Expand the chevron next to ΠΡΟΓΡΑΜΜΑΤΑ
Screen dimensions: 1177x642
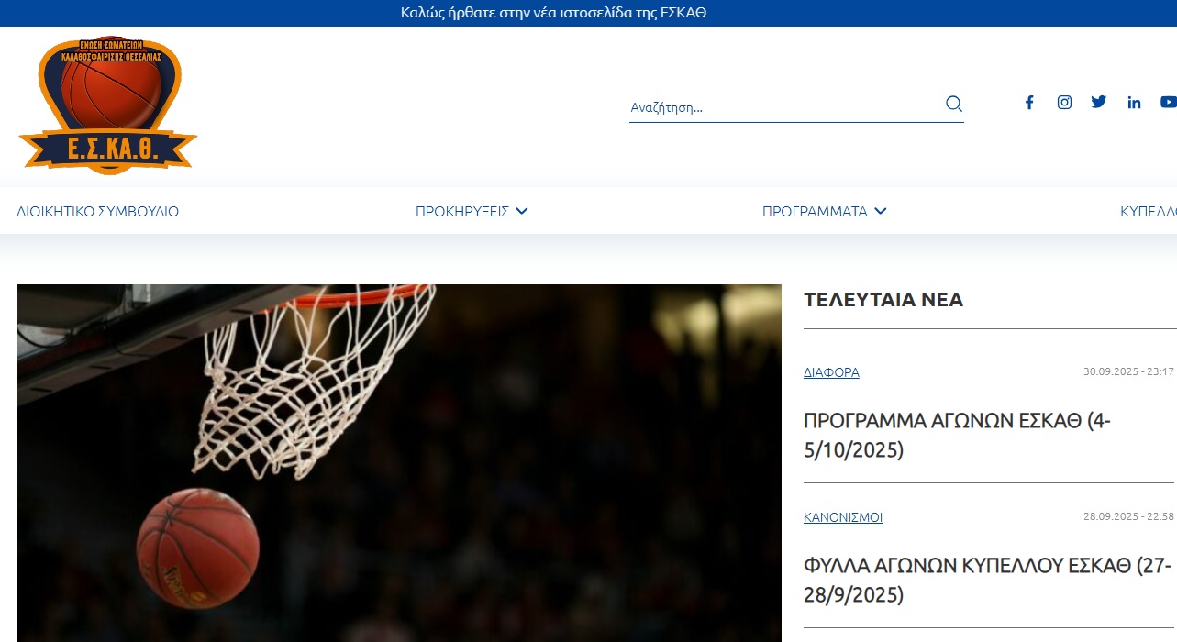(x=881, y=211)
